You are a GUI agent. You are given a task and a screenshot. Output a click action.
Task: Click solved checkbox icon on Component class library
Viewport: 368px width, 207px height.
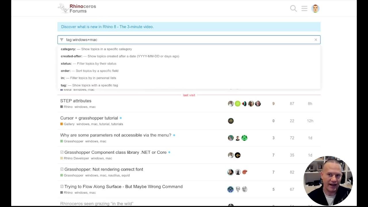[62, 152]
